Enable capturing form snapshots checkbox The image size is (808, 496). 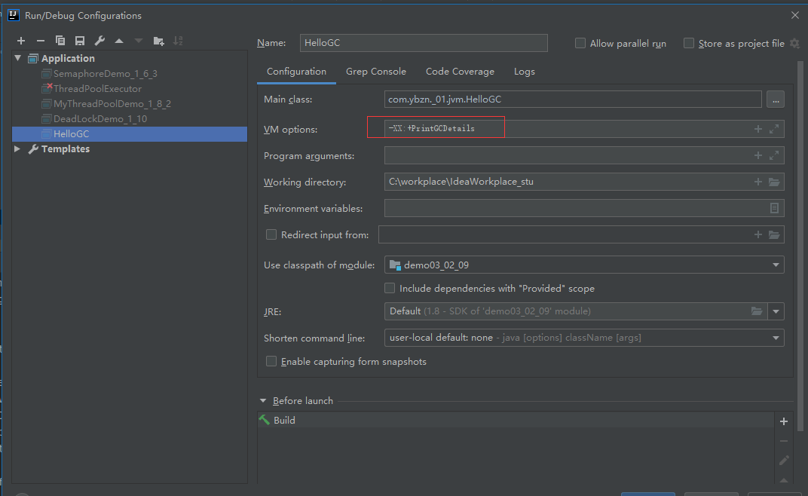coord(271,361)
